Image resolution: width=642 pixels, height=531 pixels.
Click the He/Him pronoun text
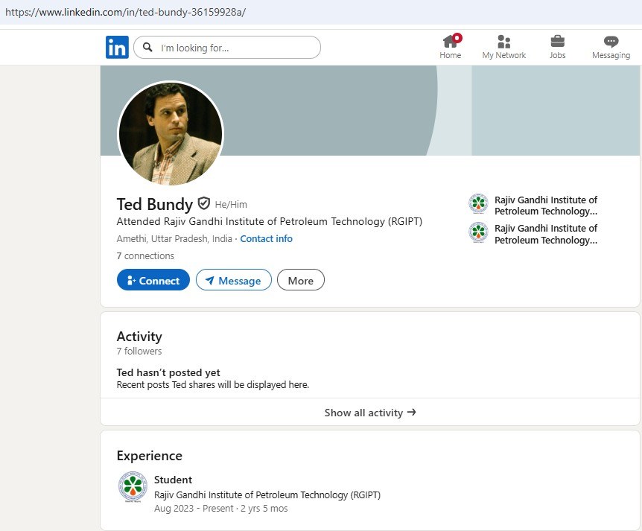pyautogui.click(x=231, y=204)
